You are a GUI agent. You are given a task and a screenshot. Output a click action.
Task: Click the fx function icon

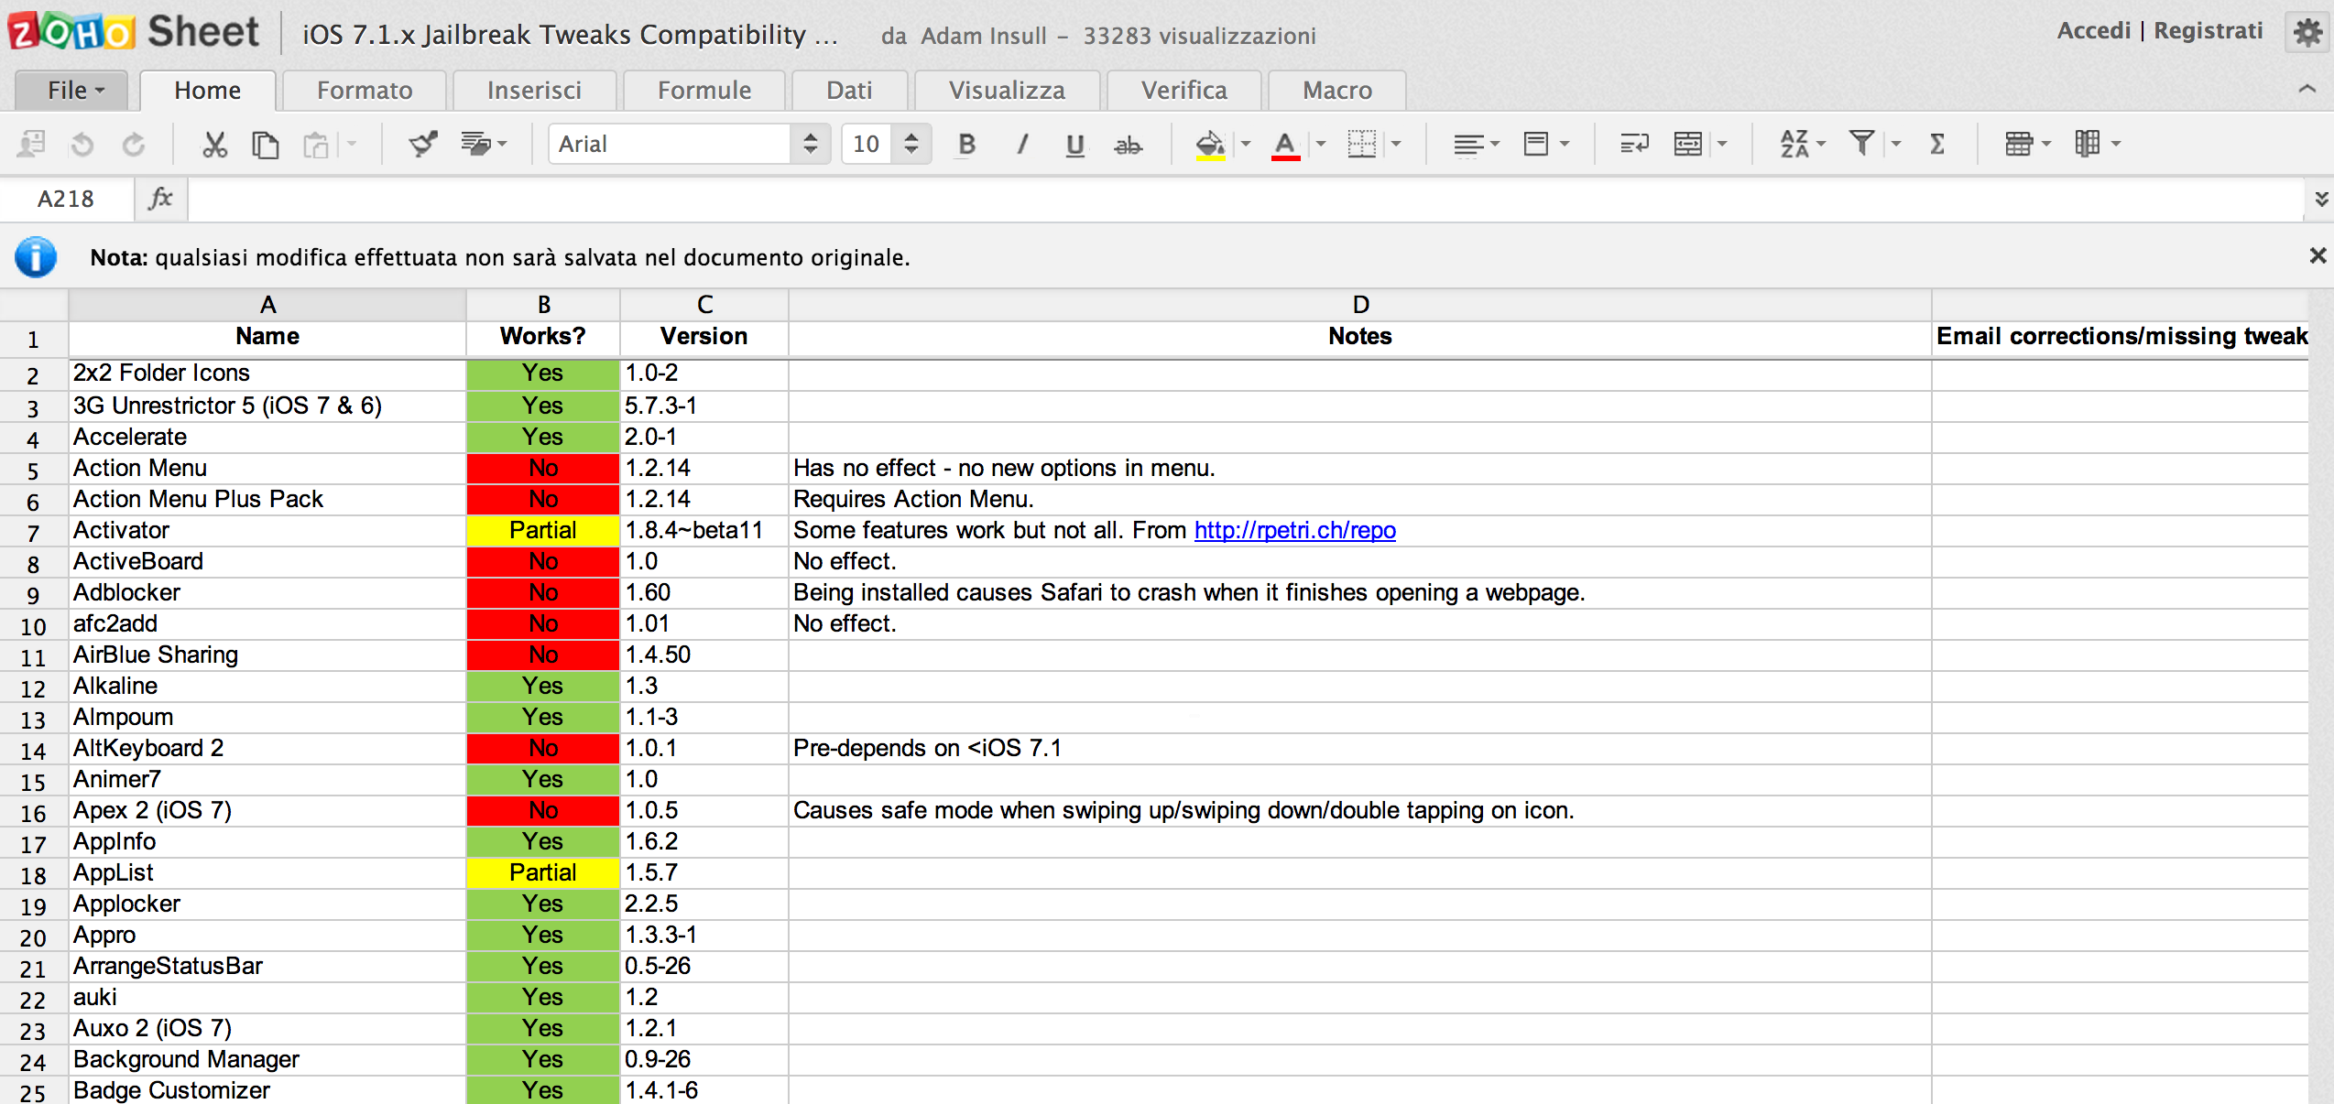[x=160, y=198]
